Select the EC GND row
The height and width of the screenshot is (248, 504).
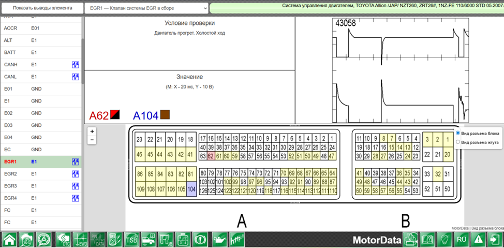(x=40, y=150)
